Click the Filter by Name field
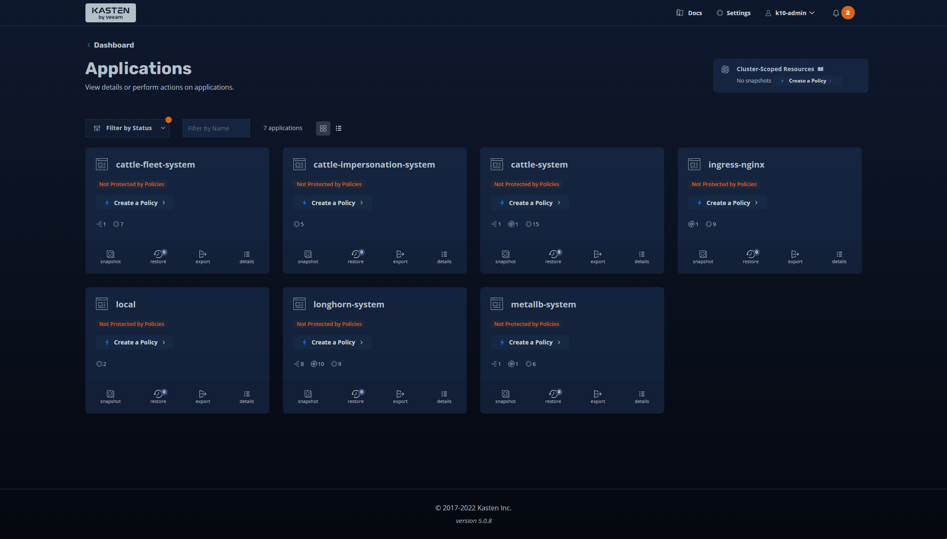Image resolution: width=947 pixels, height=539 pixels. (216, 128)
